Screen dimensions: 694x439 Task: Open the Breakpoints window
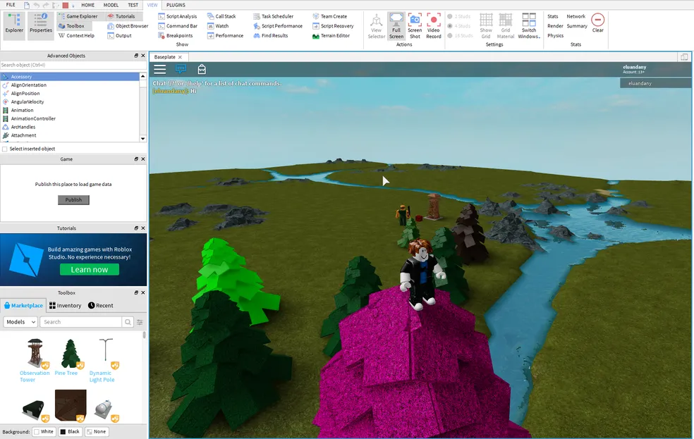click(176, 36)
